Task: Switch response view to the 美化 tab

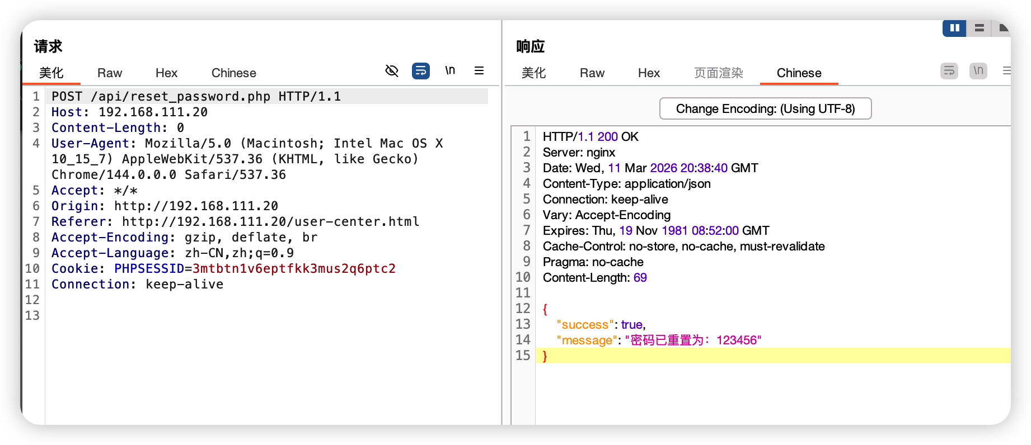Action: click(x=533, y=73)
